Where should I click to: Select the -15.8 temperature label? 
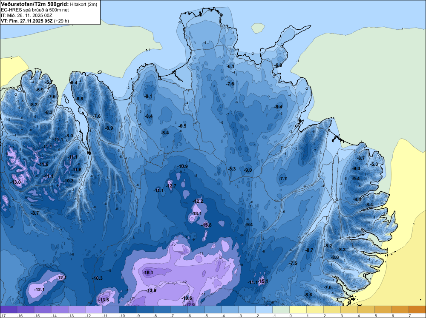pos(207,225)
